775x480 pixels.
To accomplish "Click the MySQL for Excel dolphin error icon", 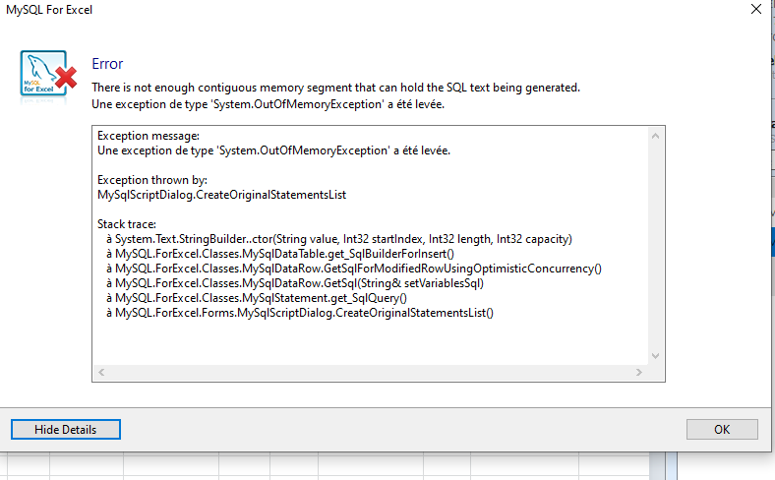I will 48,74.
